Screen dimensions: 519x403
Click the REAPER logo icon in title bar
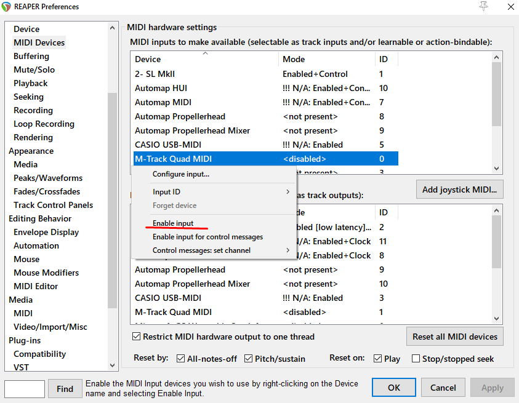(x=7, y=7)
